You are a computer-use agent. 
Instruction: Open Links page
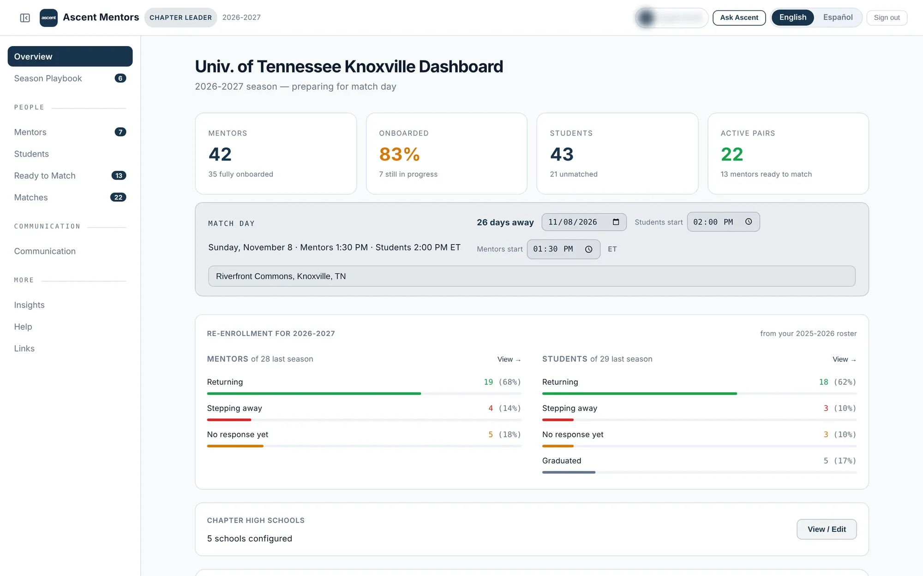point(70,348)
